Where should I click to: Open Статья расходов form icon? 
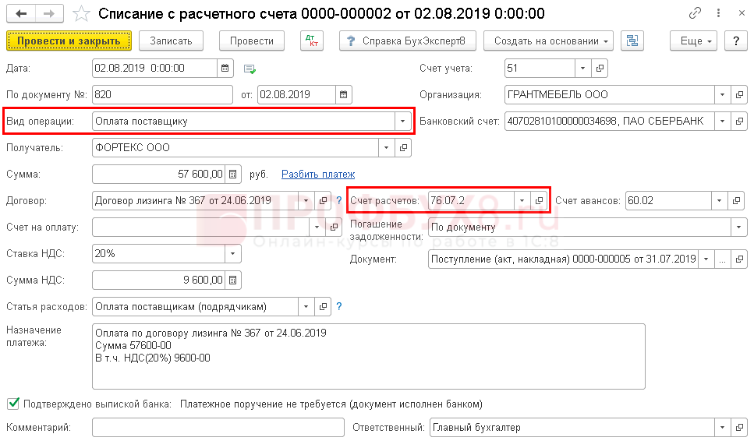point(323,306)
